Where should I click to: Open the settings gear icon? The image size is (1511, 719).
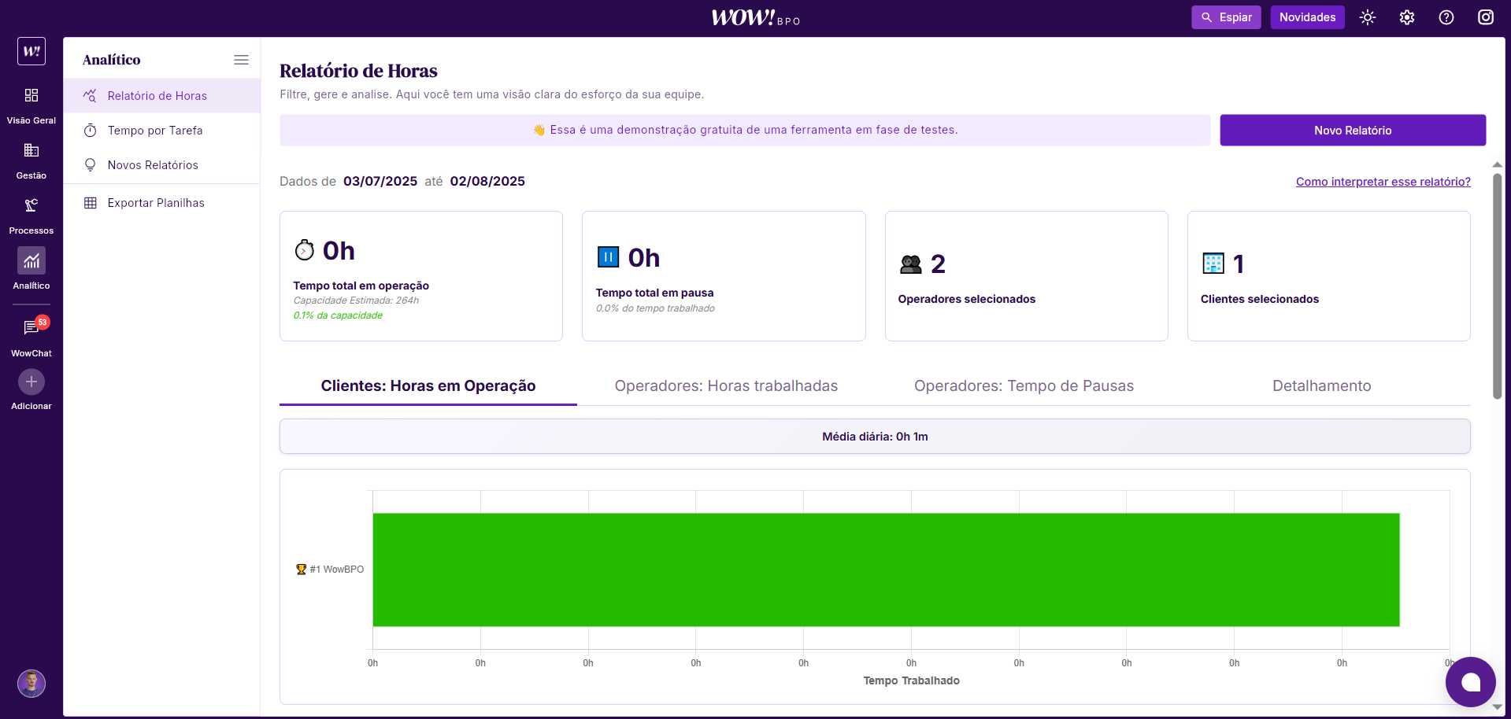point(1407,17)
